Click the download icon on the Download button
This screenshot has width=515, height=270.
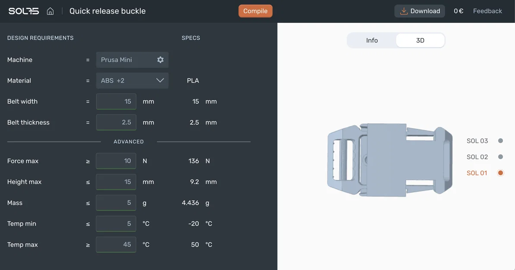click(403, 10)
